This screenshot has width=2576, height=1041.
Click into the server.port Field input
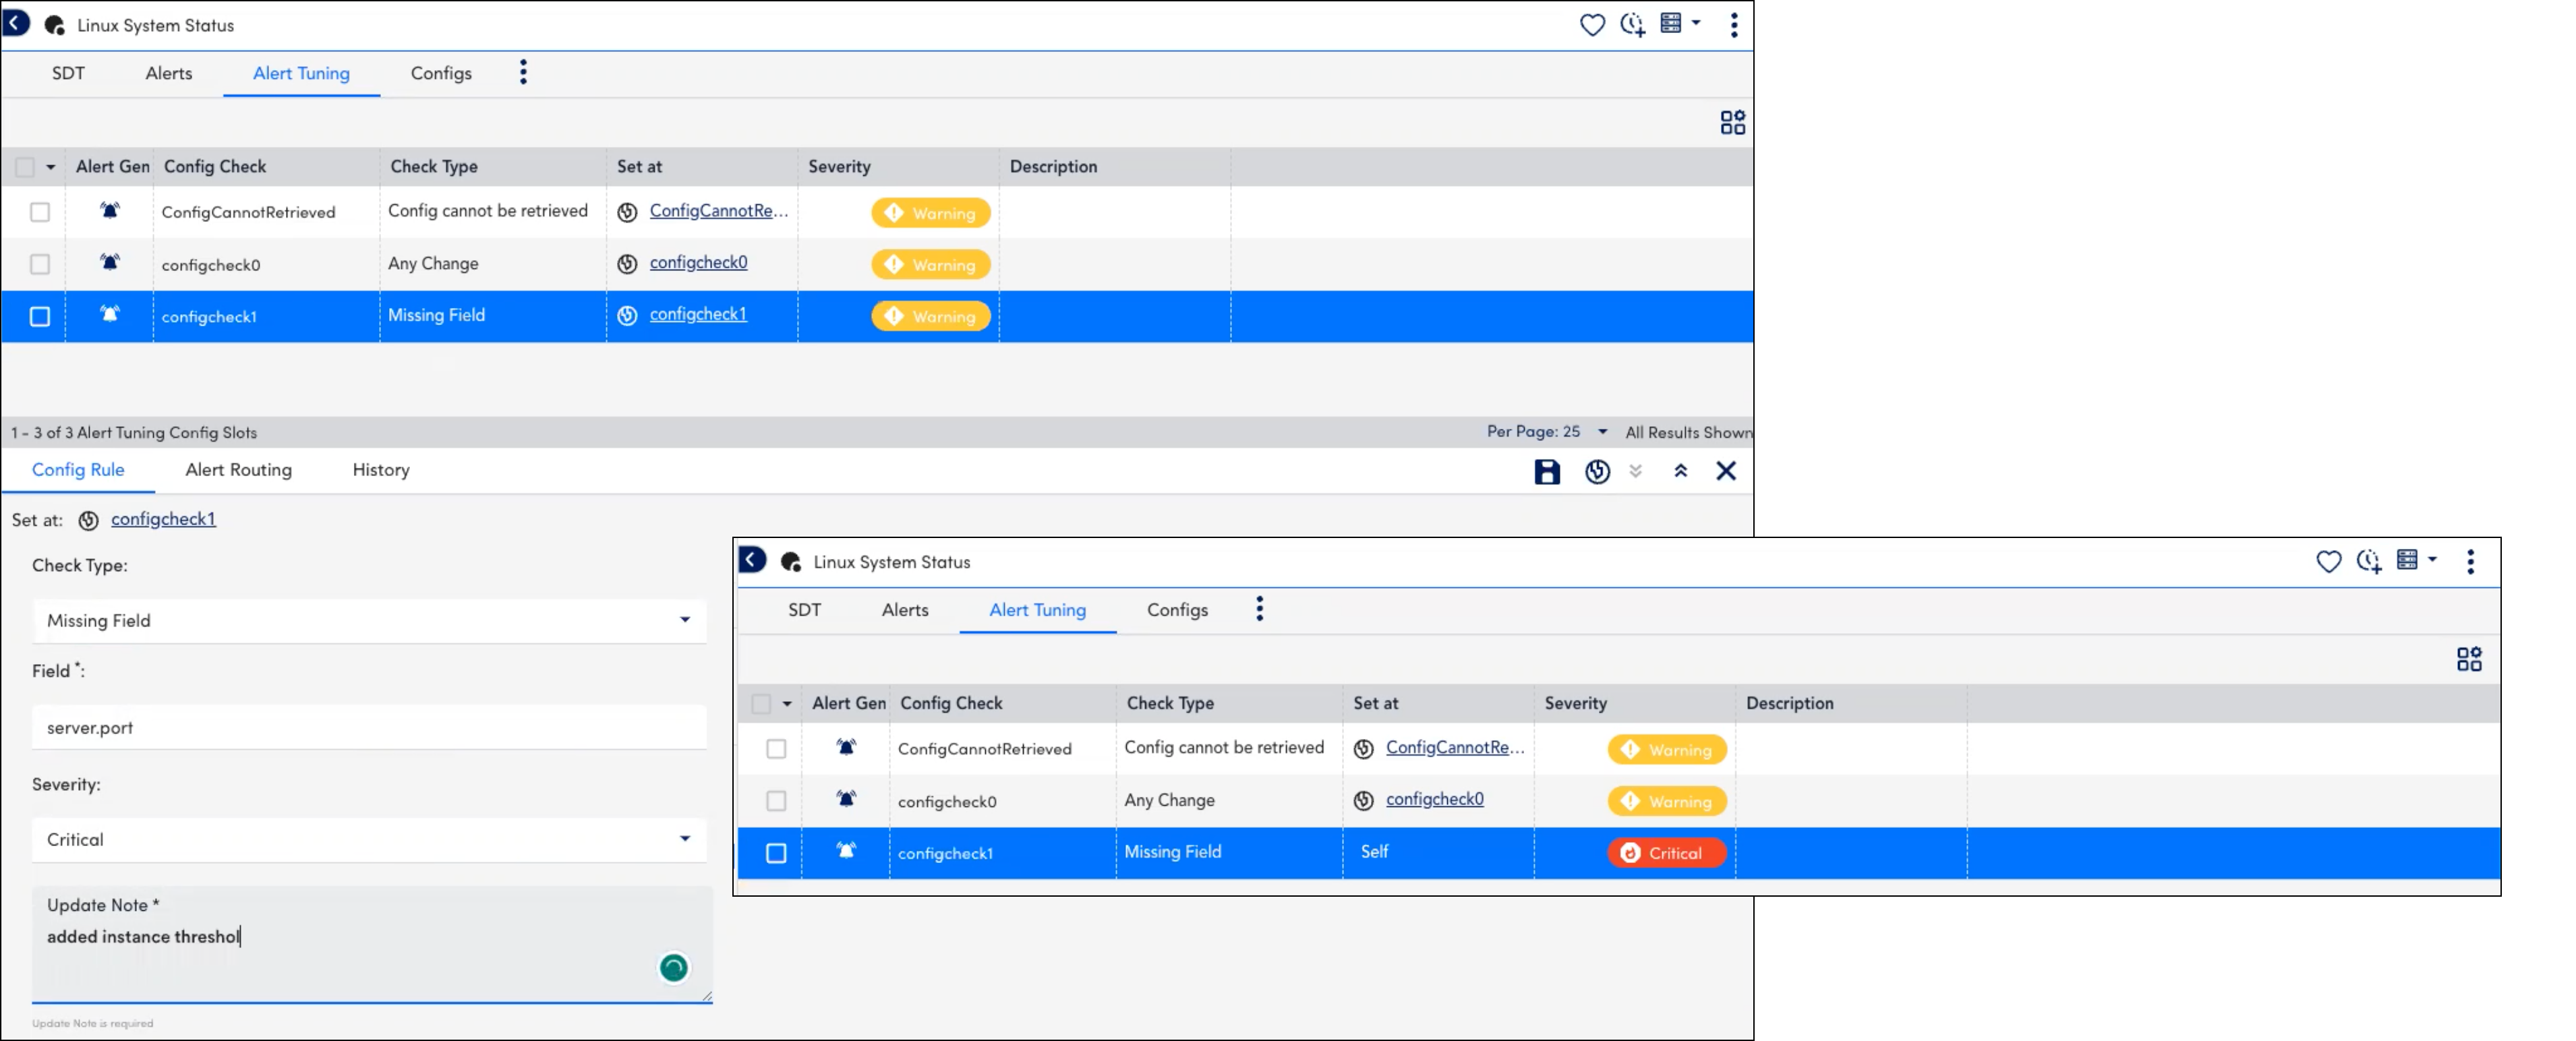click(x=369, y=727)
